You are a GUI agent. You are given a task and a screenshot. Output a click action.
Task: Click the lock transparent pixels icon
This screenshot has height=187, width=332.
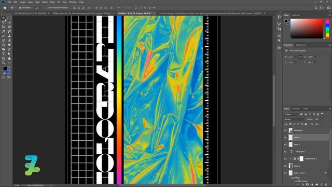(290, 124)
